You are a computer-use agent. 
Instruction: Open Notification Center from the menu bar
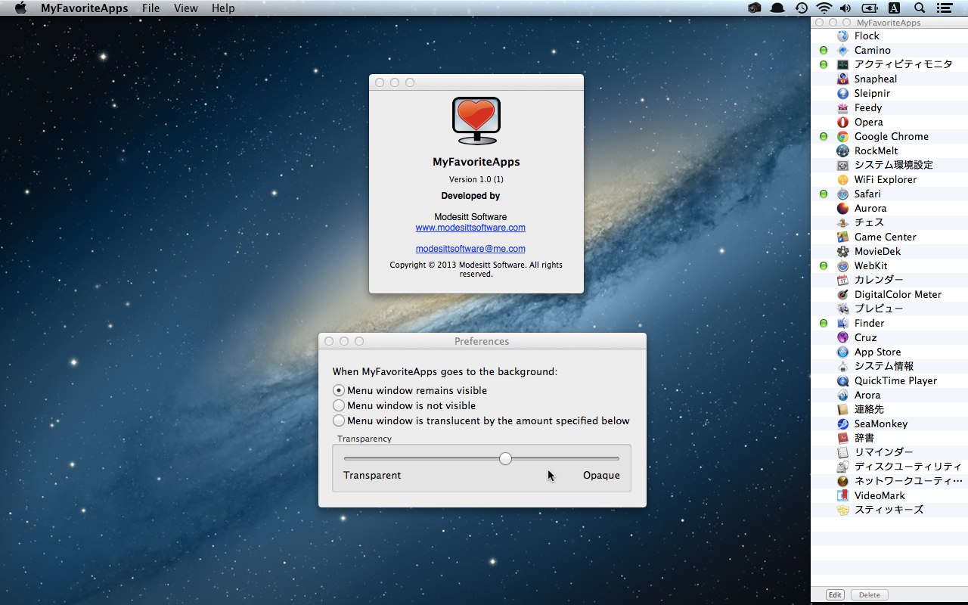(944, 8)
